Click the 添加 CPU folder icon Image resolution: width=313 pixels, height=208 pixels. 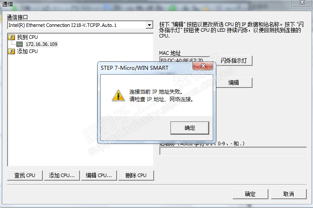11,51
